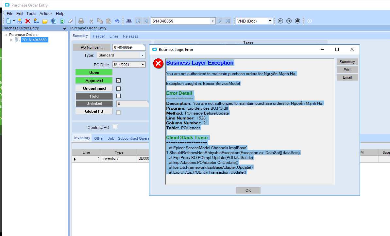Image resolution: width=390 pixels, height=236 pixels.
Task: Click the red error icon in dialog
Action: [x=158, y=64]
